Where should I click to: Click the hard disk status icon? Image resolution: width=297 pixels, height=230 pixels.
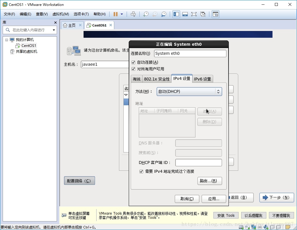tap(241, 227)
